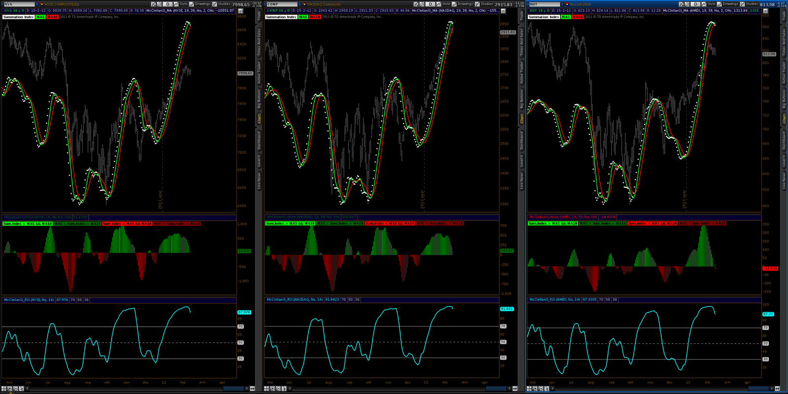Screen dimensions: 788x394
Task: Click the D aggregation button in RUT chart
Action: 695,4
